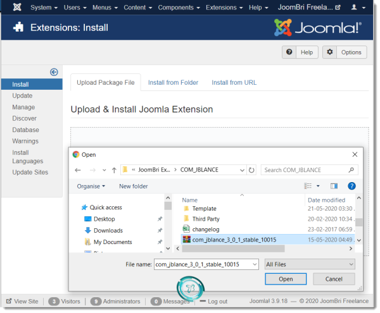Open the All Files type dropdown
Screen dimensions: 380x313
310,264
